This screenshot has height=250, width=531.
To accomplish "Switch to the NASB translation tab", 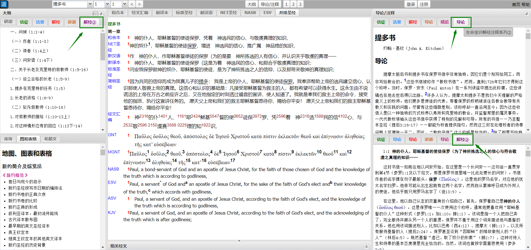I will (250, 13).
